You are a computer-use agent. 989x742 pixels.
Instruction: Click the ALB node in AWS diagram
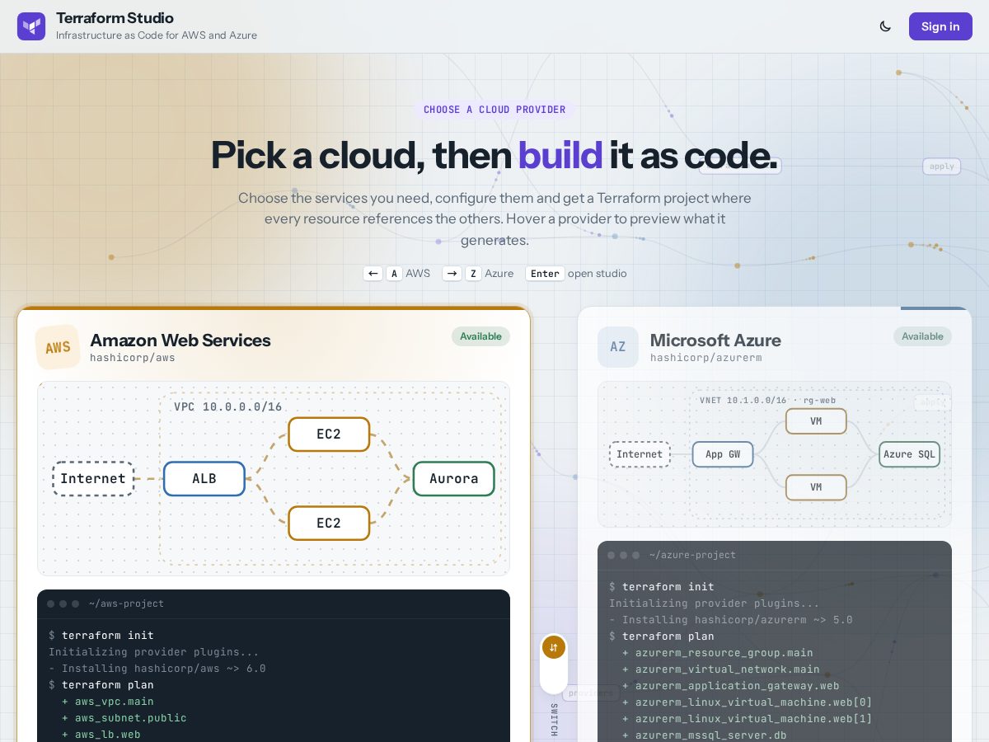204,479
